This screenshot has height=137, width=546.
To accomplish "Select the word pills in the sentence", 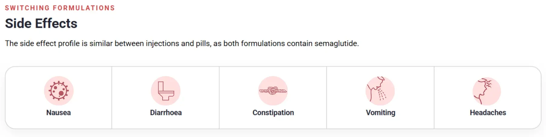I will coord(203,43).
